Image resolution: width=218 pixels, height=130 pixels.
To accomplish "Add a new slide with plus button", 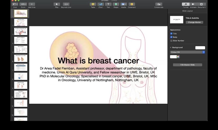I will (32, 4).
